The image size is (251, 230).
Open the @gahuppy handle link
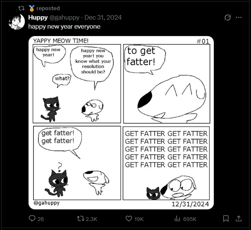pos(64,17)
